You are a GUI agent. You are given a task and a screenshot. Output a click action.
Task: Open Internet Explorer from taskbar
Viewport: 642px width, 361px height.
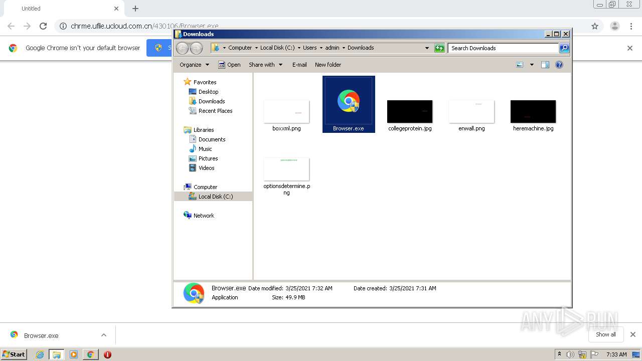click(40, 354)
